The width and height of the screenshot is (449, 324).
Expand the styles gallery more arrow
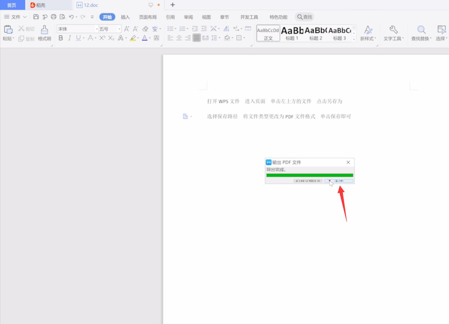[x=354, y=39]
